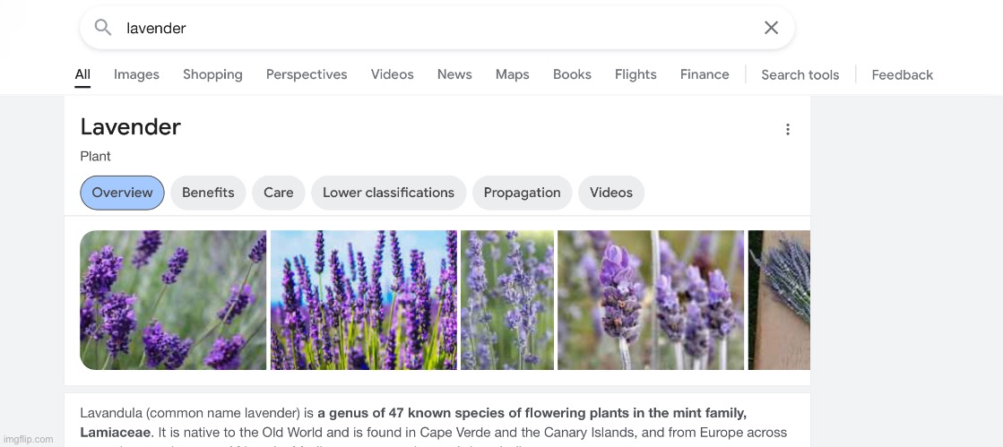Open the lavender field with blue sky image
Screen dimensions: 1003x447
point(363,300)
